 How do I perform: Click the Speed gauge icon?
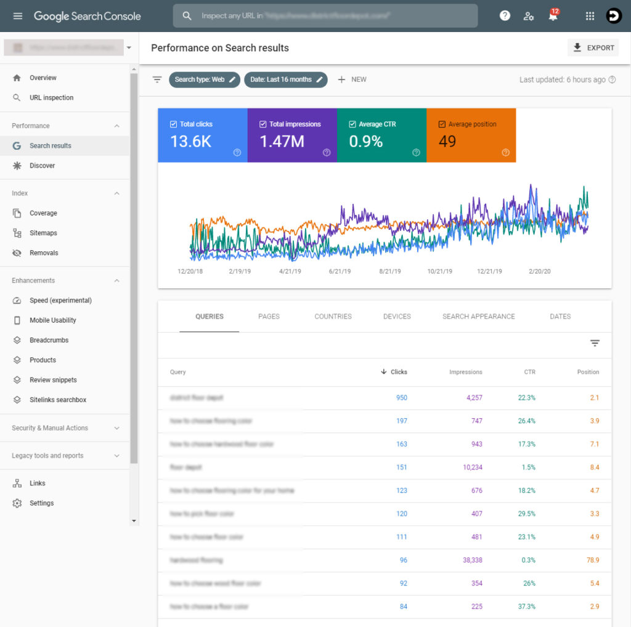pos(17,301)
